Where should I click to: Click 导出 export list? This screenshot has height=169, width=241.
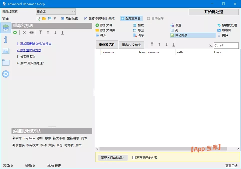(x=138, y=30)
